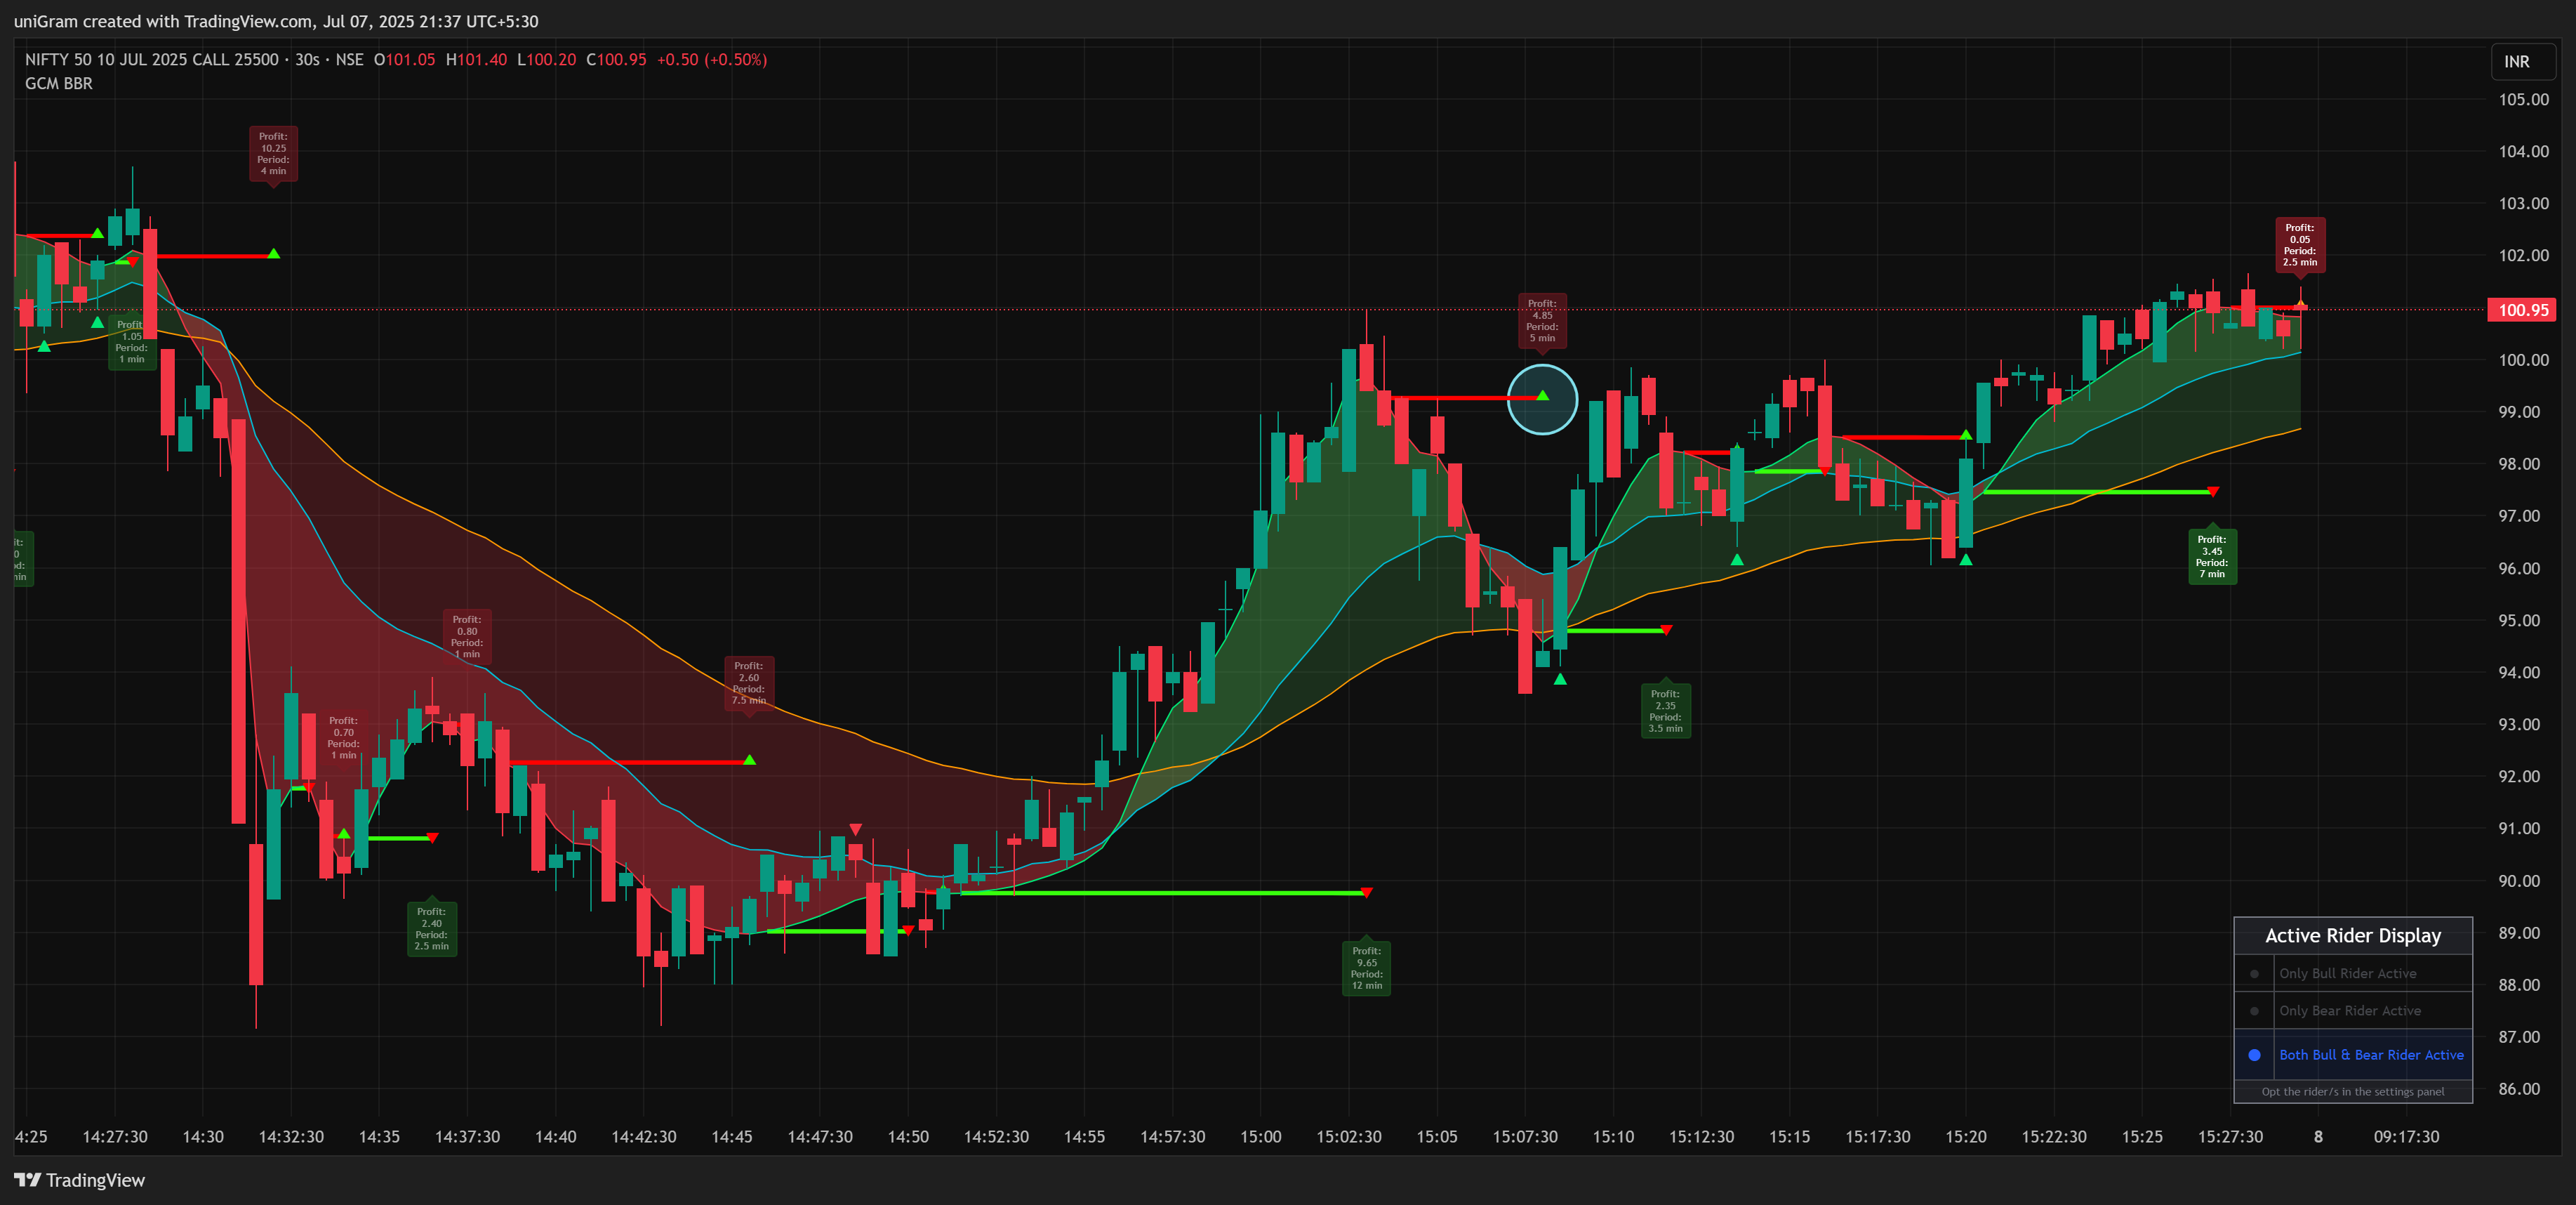2576x1205 pixels.
Task: Click the Active Rider Display header
Action: [2352, 936]
